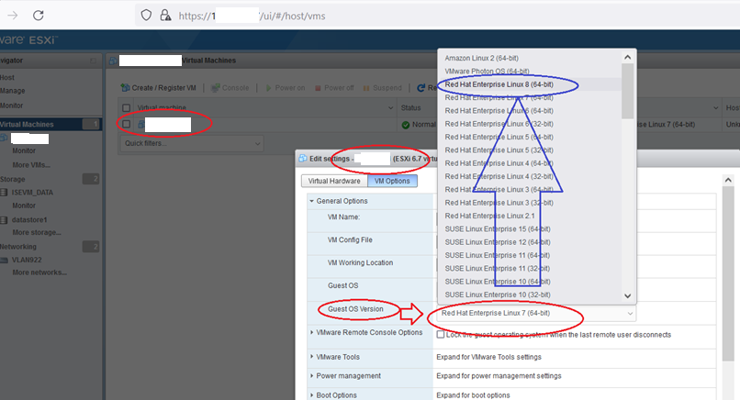Click the datastore1 disk icon
The height and width of the screenshot is (400, 740).
(x=4, y=220)
